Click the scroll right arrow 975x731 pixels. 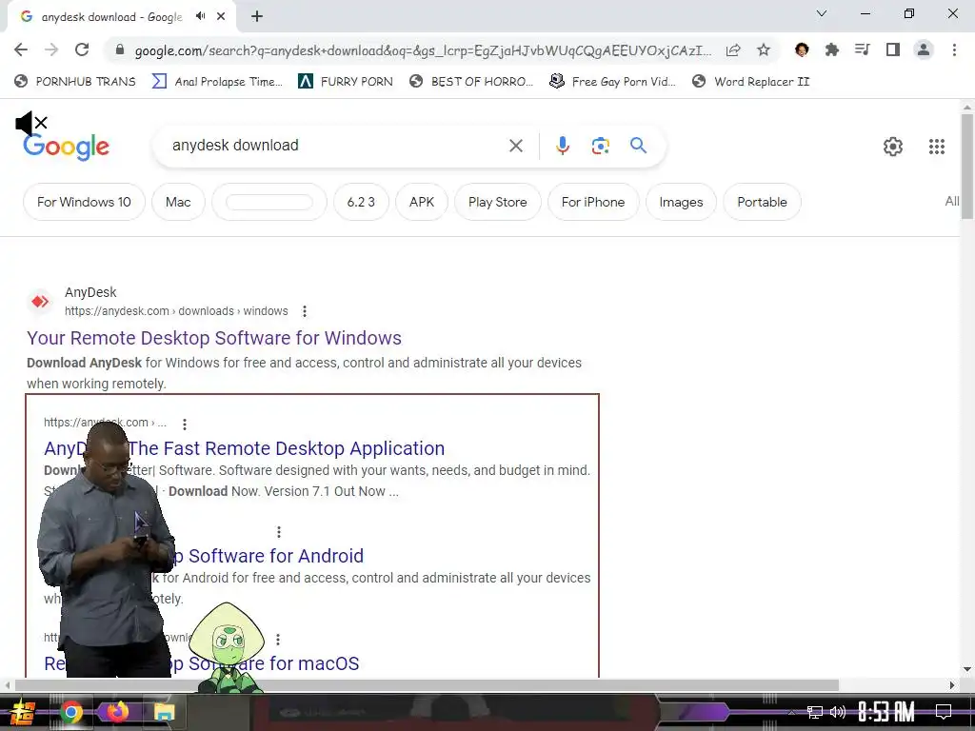pyautogui.click(x=952, y=685)
